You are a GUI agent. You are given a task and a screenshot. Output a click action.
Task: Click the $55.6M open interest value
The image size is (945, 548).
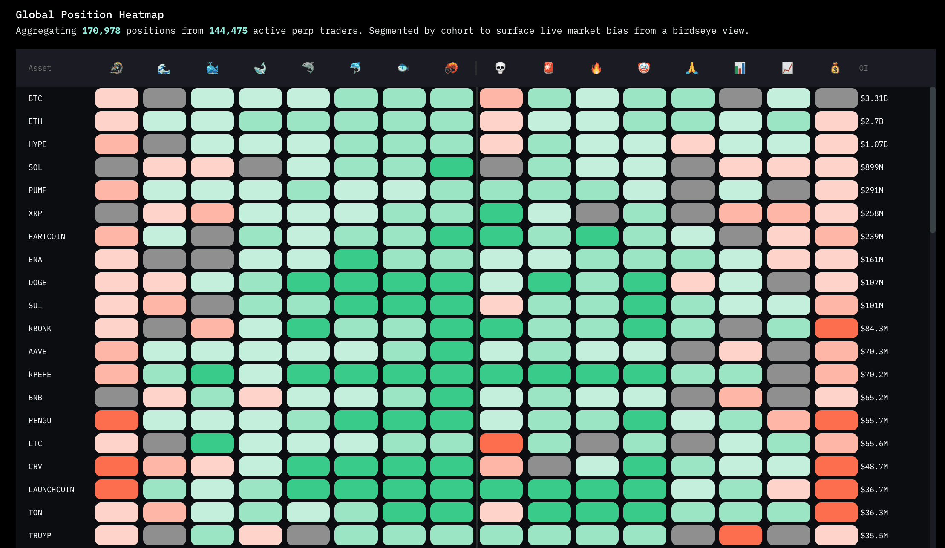[x=874, y=444]
